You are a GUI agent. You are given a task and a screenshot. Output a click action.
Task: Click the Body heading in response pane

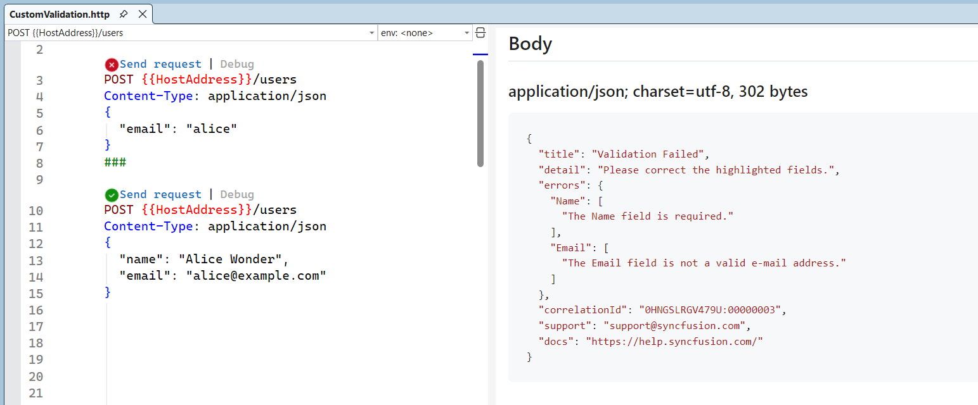[531, 44]
